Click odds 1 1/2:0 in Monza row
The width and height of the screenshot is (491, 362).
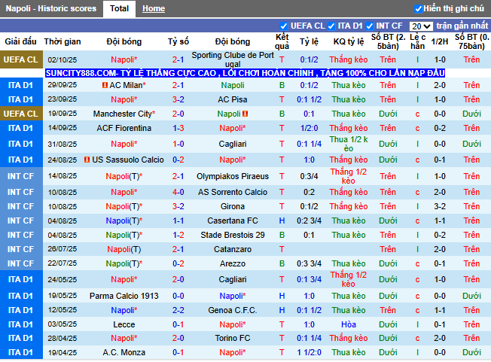coord(309,353)
